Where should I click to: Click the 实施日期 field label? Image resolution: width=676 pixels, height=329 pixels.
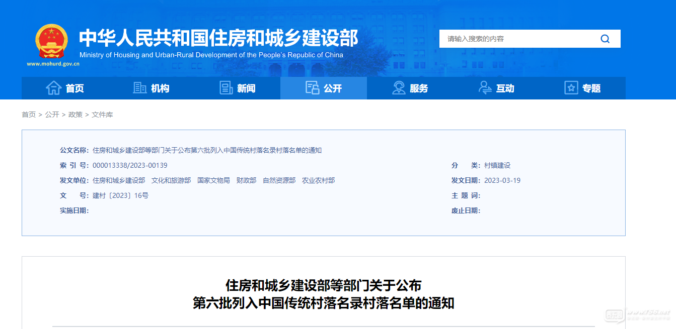pos(74,210)
